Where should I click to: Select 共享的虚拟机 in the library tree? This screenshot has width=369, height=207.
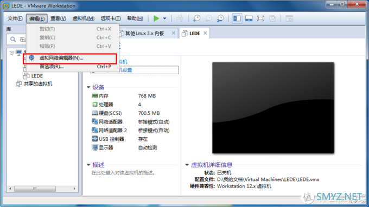(38, 84)
